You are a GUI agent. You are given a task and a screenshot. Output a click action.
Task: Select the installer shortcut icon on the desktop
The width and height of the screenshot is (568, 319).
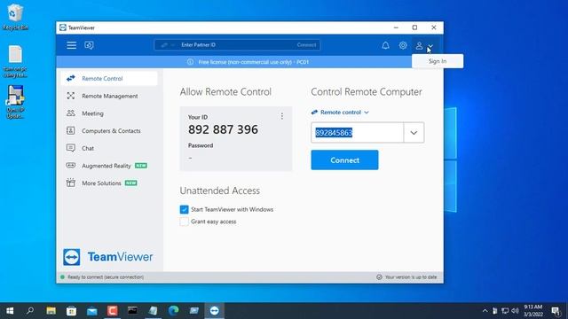click(x=15, y=102)
